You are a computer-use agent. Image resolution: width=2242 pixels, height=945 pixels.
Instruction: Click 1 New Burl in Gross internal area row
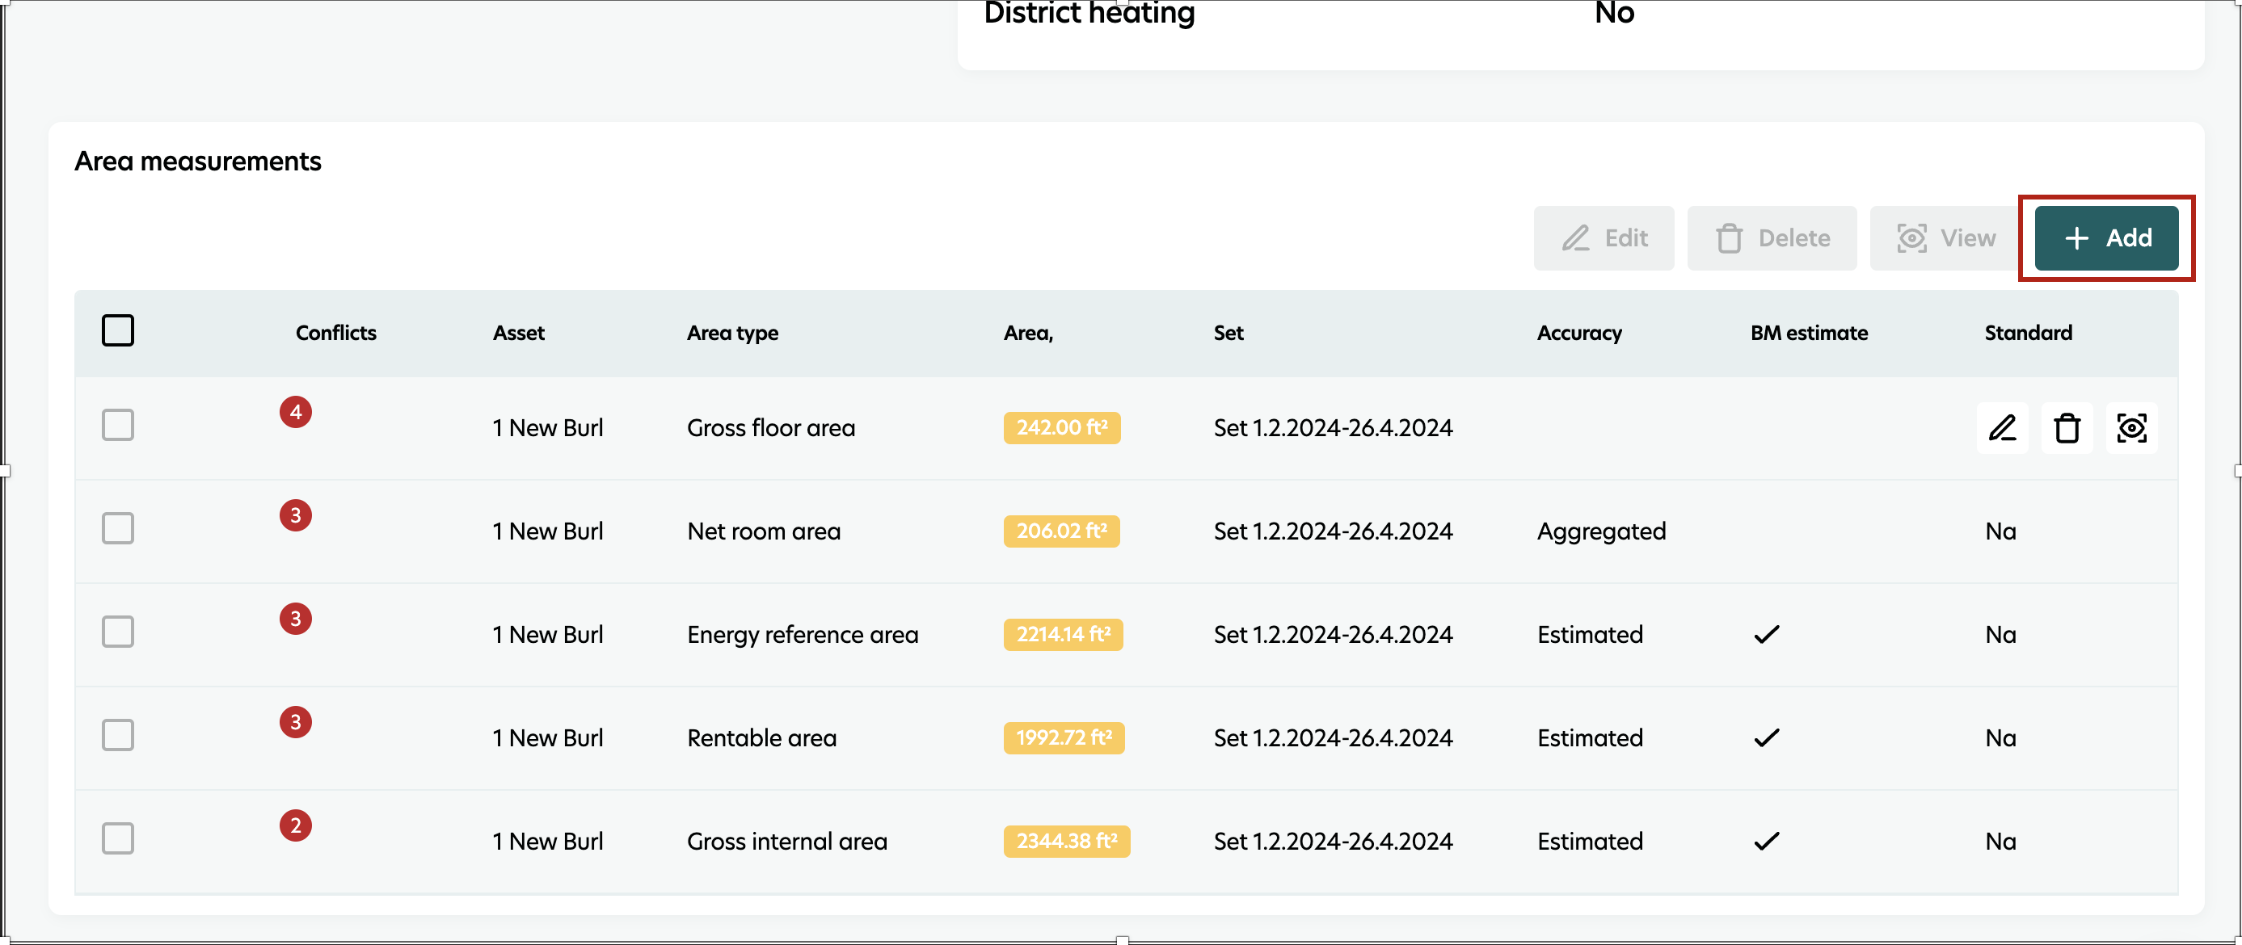point(547,842)
